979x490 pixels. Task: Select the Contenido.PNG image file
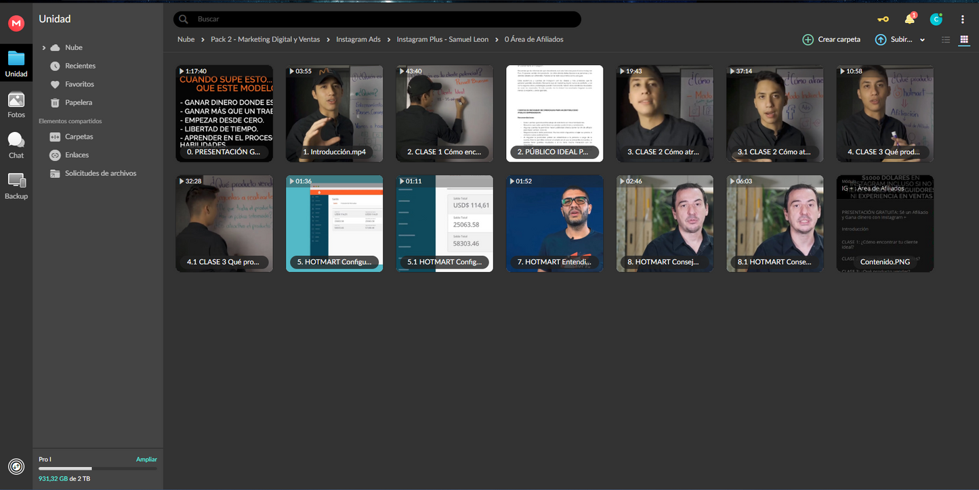click(x=886, y=223)
